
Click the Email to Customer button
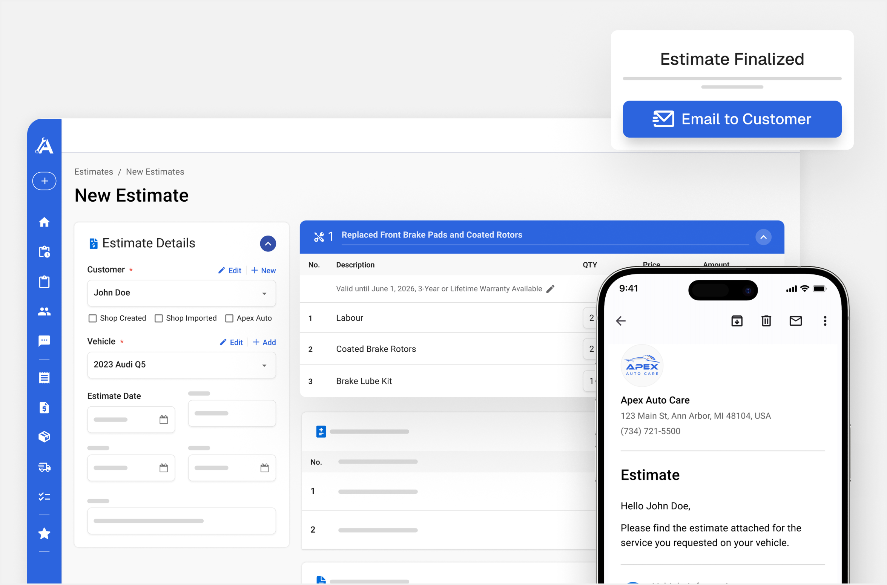pos(732,119)
